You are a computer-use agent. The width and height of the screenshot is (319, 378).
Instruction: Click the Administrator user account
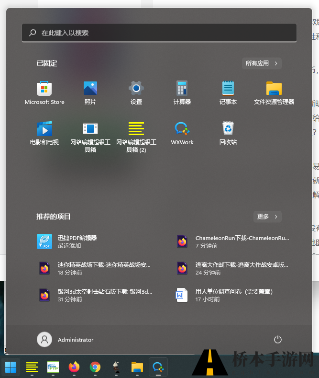click(x=65, y=339)
